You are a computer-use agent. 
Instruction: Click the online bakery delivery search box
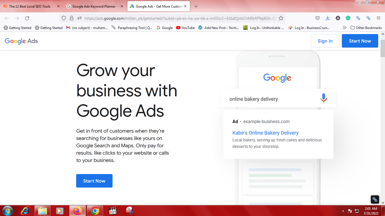click(x=278, y=98)
